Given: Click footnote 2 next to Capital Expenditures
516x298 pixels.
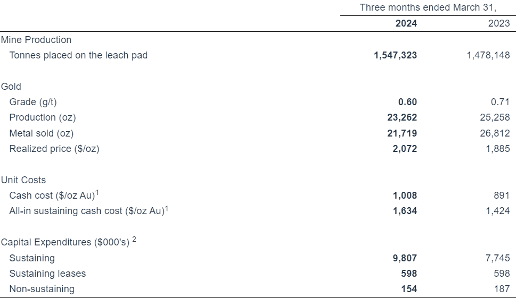Looking at the screenshot, I should 134,240.
